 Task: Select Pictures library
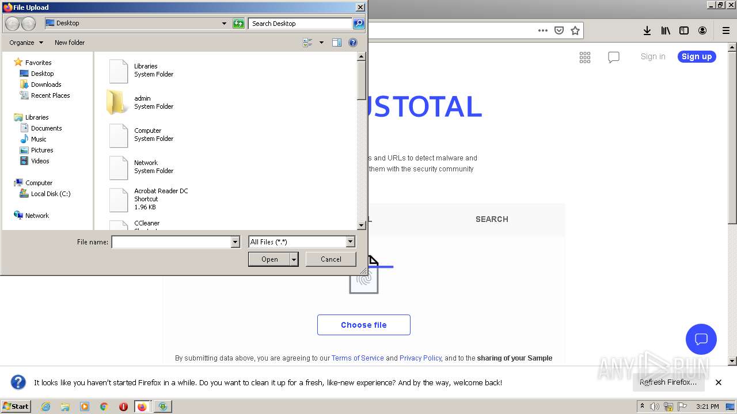click(42, 150)
